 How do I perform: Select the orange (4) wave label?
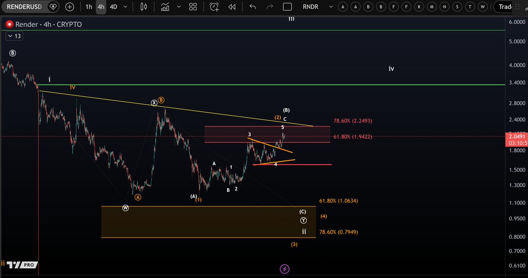323,217
